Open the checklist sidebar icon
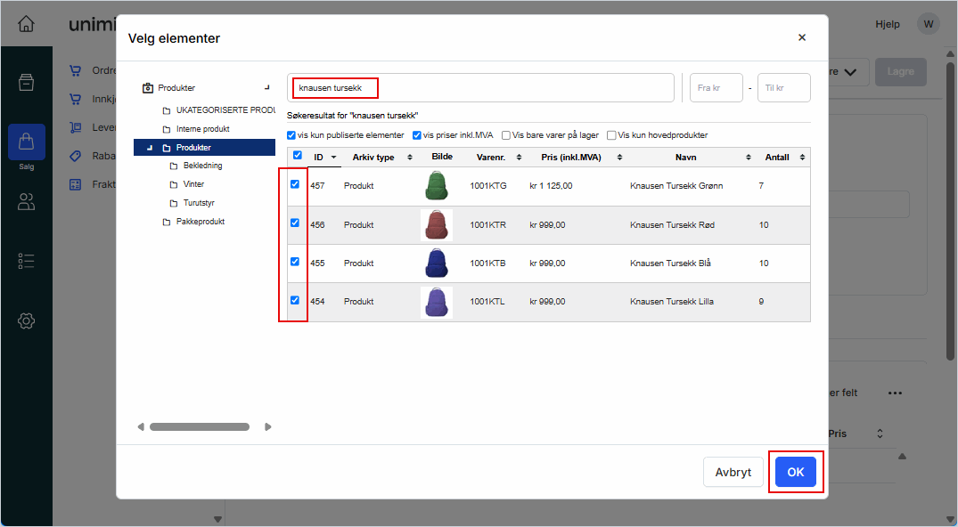The width and height of the screenshot is (958, 527). pyautogui.click(x=26, y=261)
